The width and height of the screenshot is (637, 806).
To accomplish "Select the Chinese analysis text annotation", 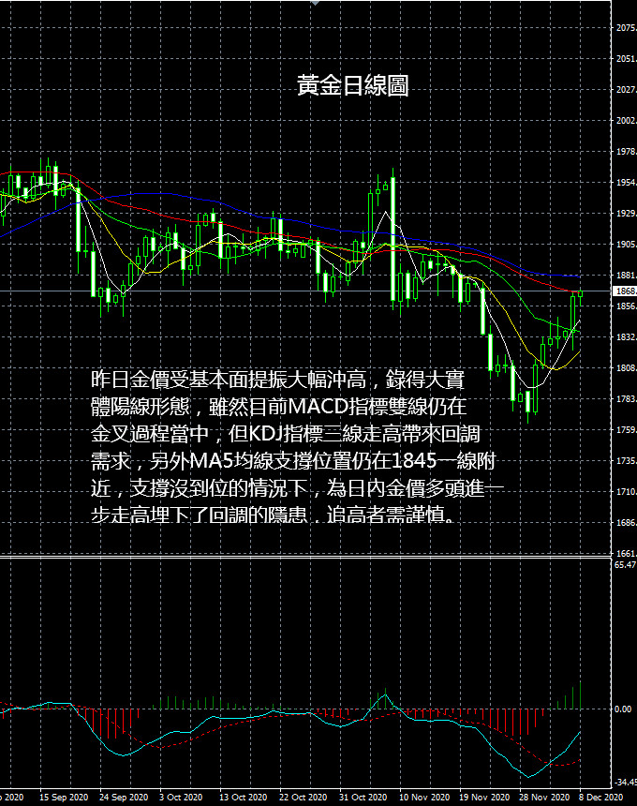I will coord(297,446).
